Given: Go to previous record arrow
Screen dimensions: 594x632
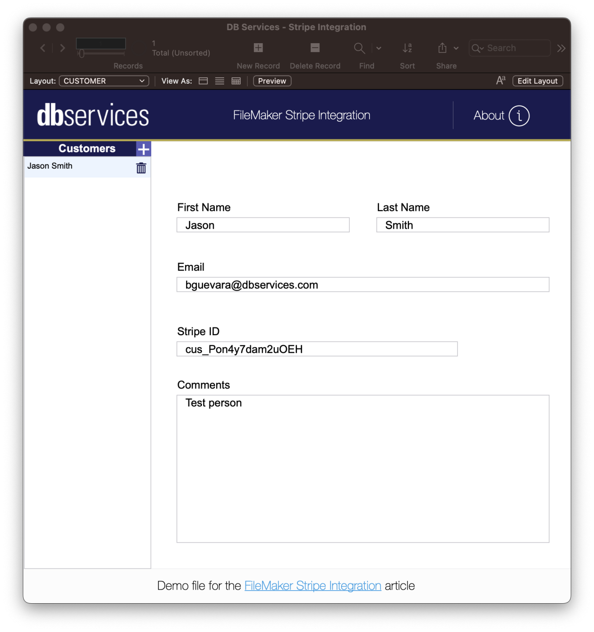Looking at the screenshot, I should (x=43, y=48).
